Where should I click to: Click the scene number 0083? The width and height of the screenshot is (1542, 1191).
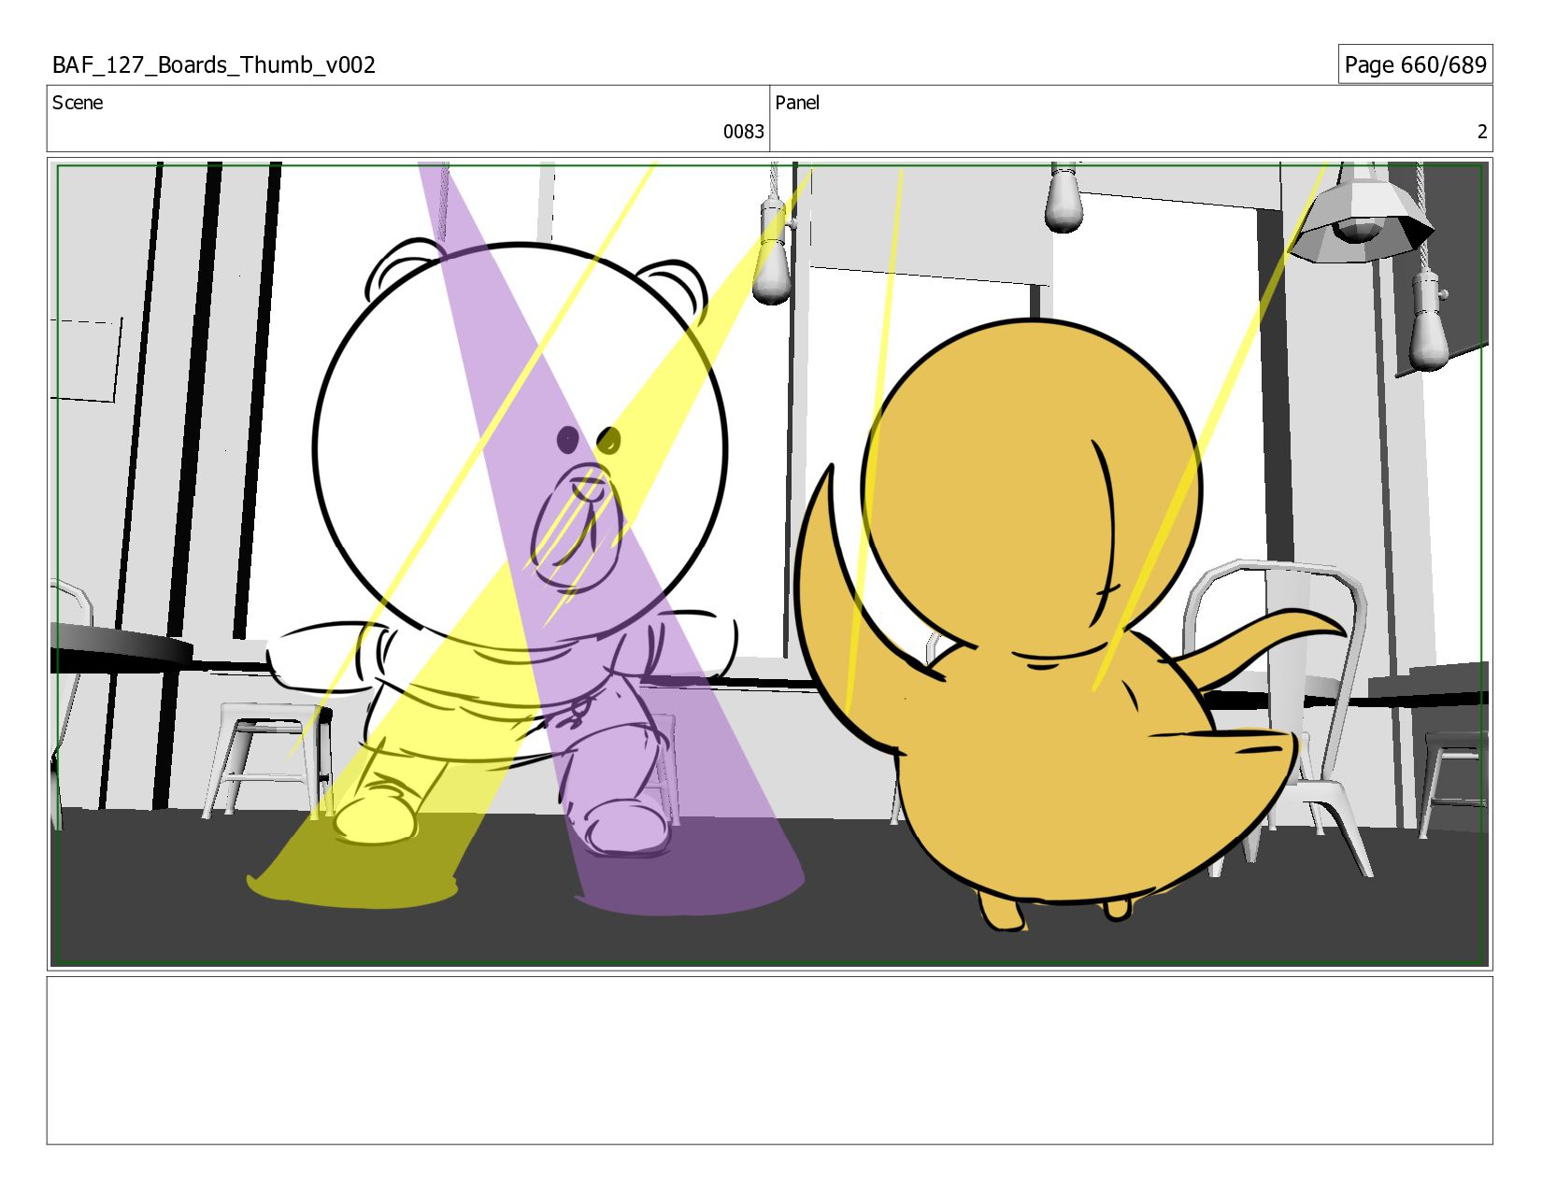(743, 132)
